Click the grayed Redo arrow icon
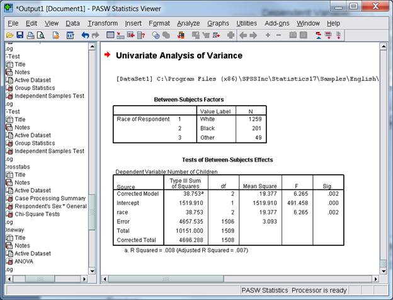 [x=96, y=35]
